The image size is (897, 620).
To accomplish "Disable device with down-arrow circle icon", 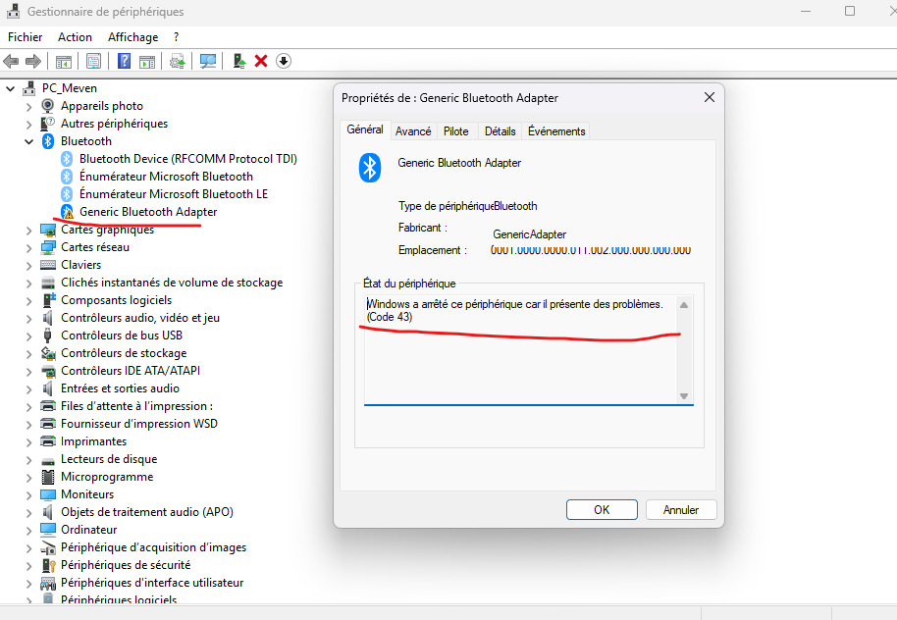I will click(x=284, y=61).
